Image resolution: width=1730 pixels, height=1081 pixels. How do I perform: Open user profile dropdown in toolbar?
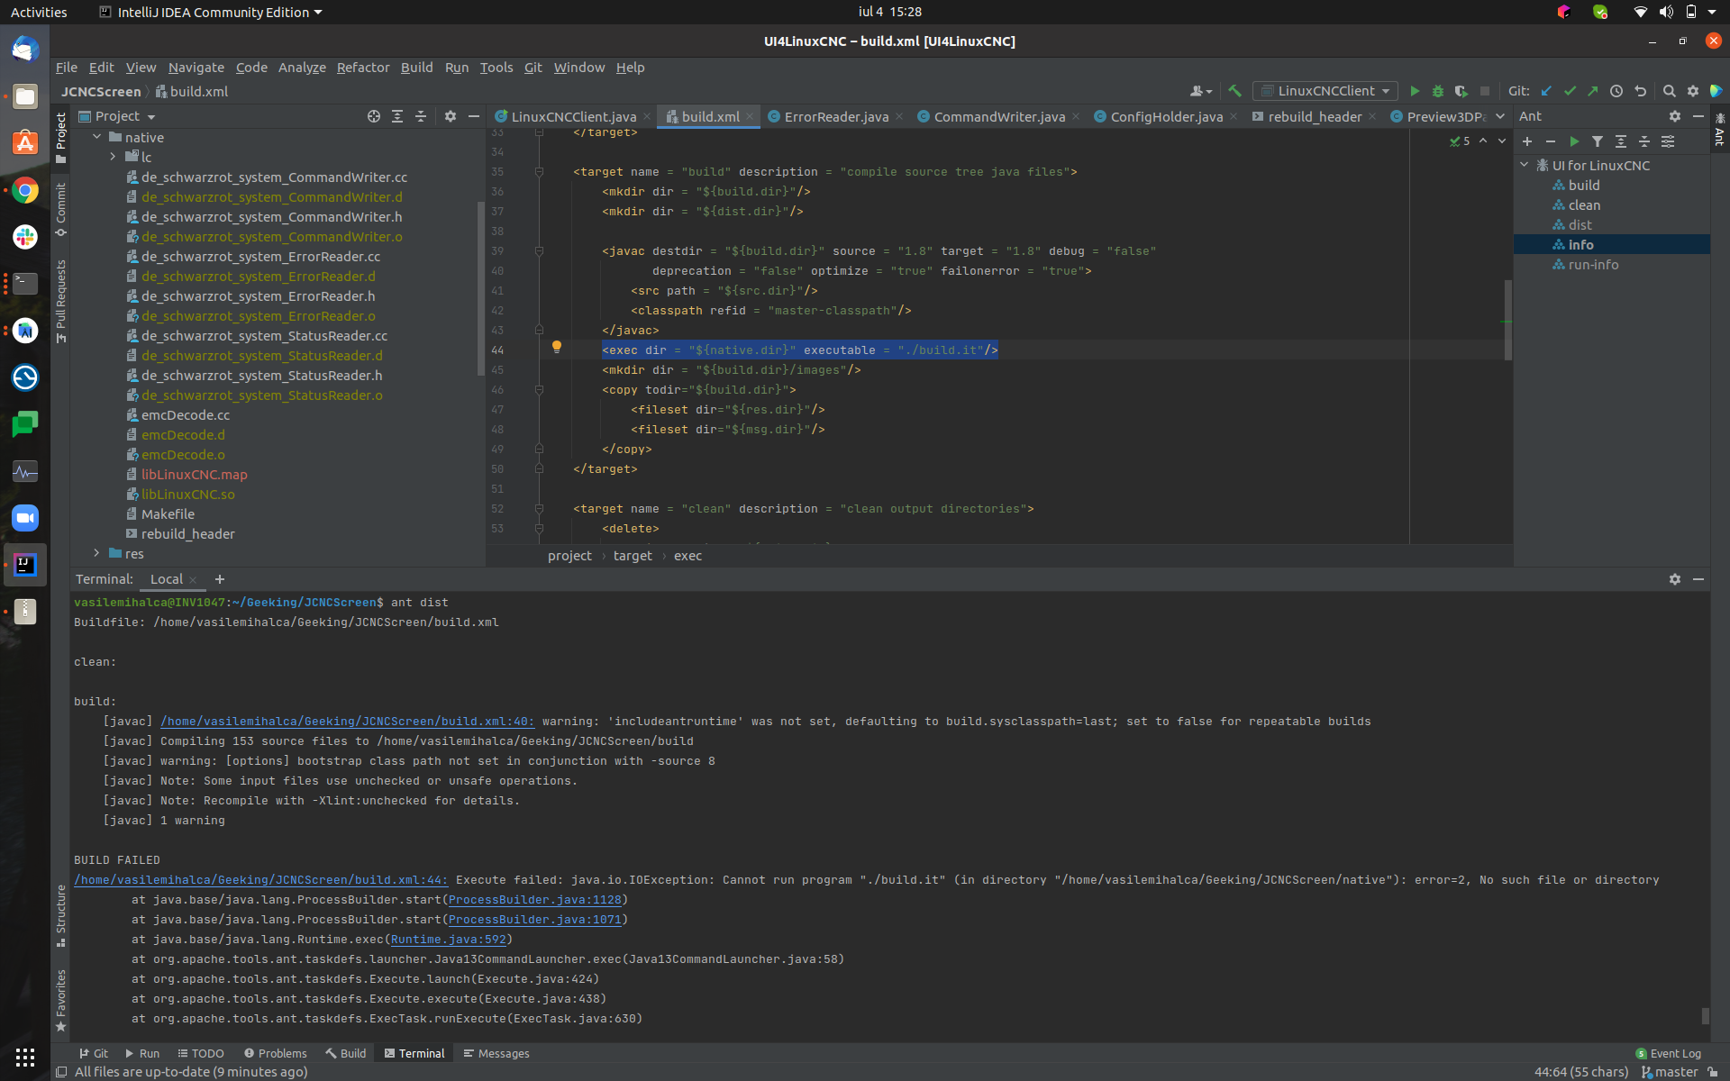1201,91
